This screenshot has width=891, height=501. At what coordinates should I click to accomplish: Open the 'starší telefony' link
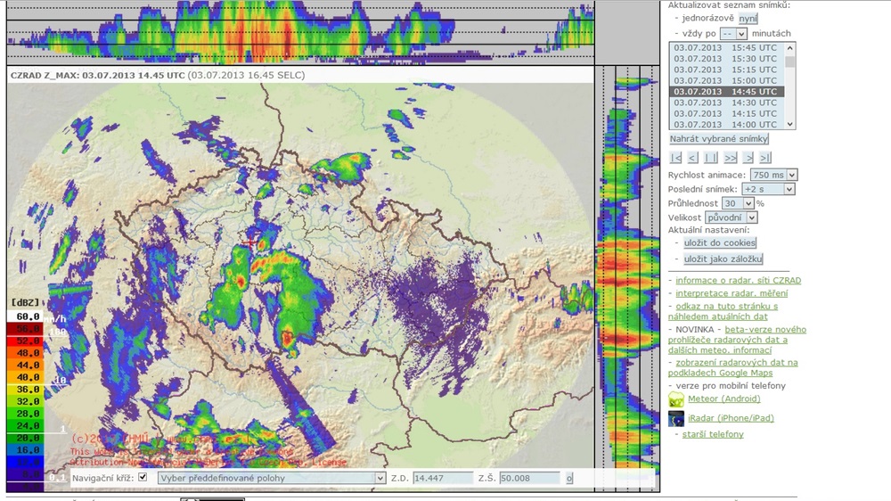713,434
